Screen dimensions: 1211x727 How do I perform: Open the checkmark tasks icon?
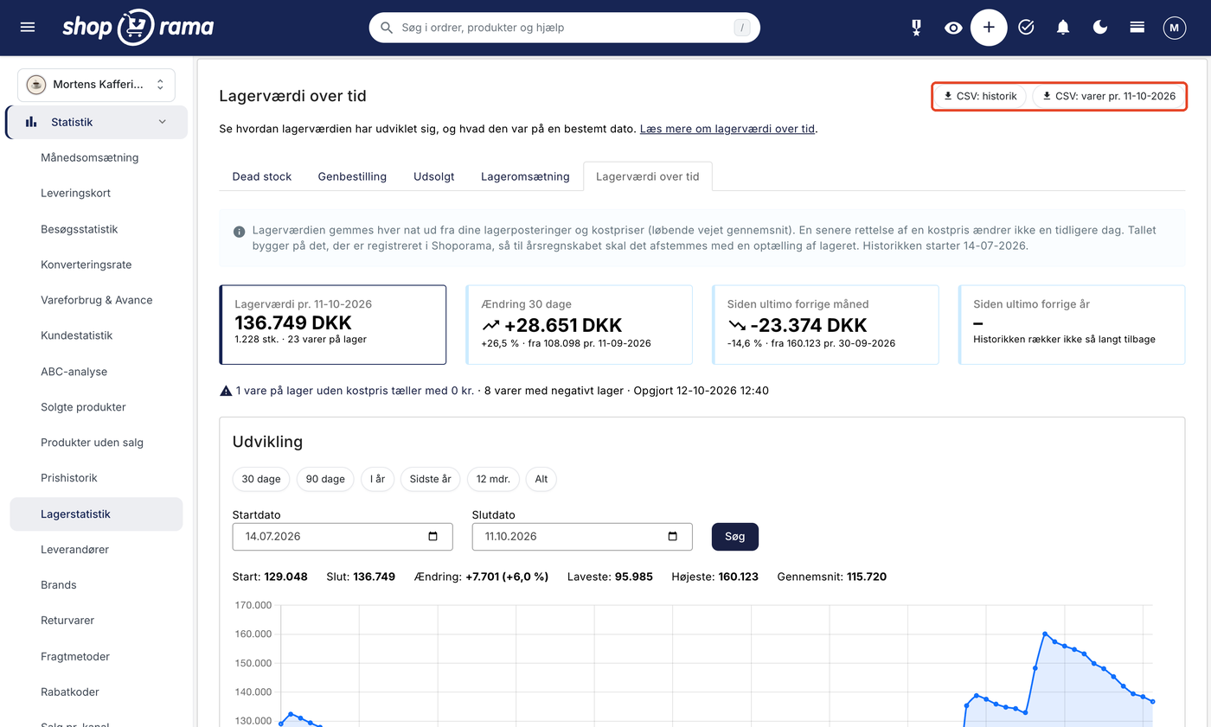[1026, 28]
